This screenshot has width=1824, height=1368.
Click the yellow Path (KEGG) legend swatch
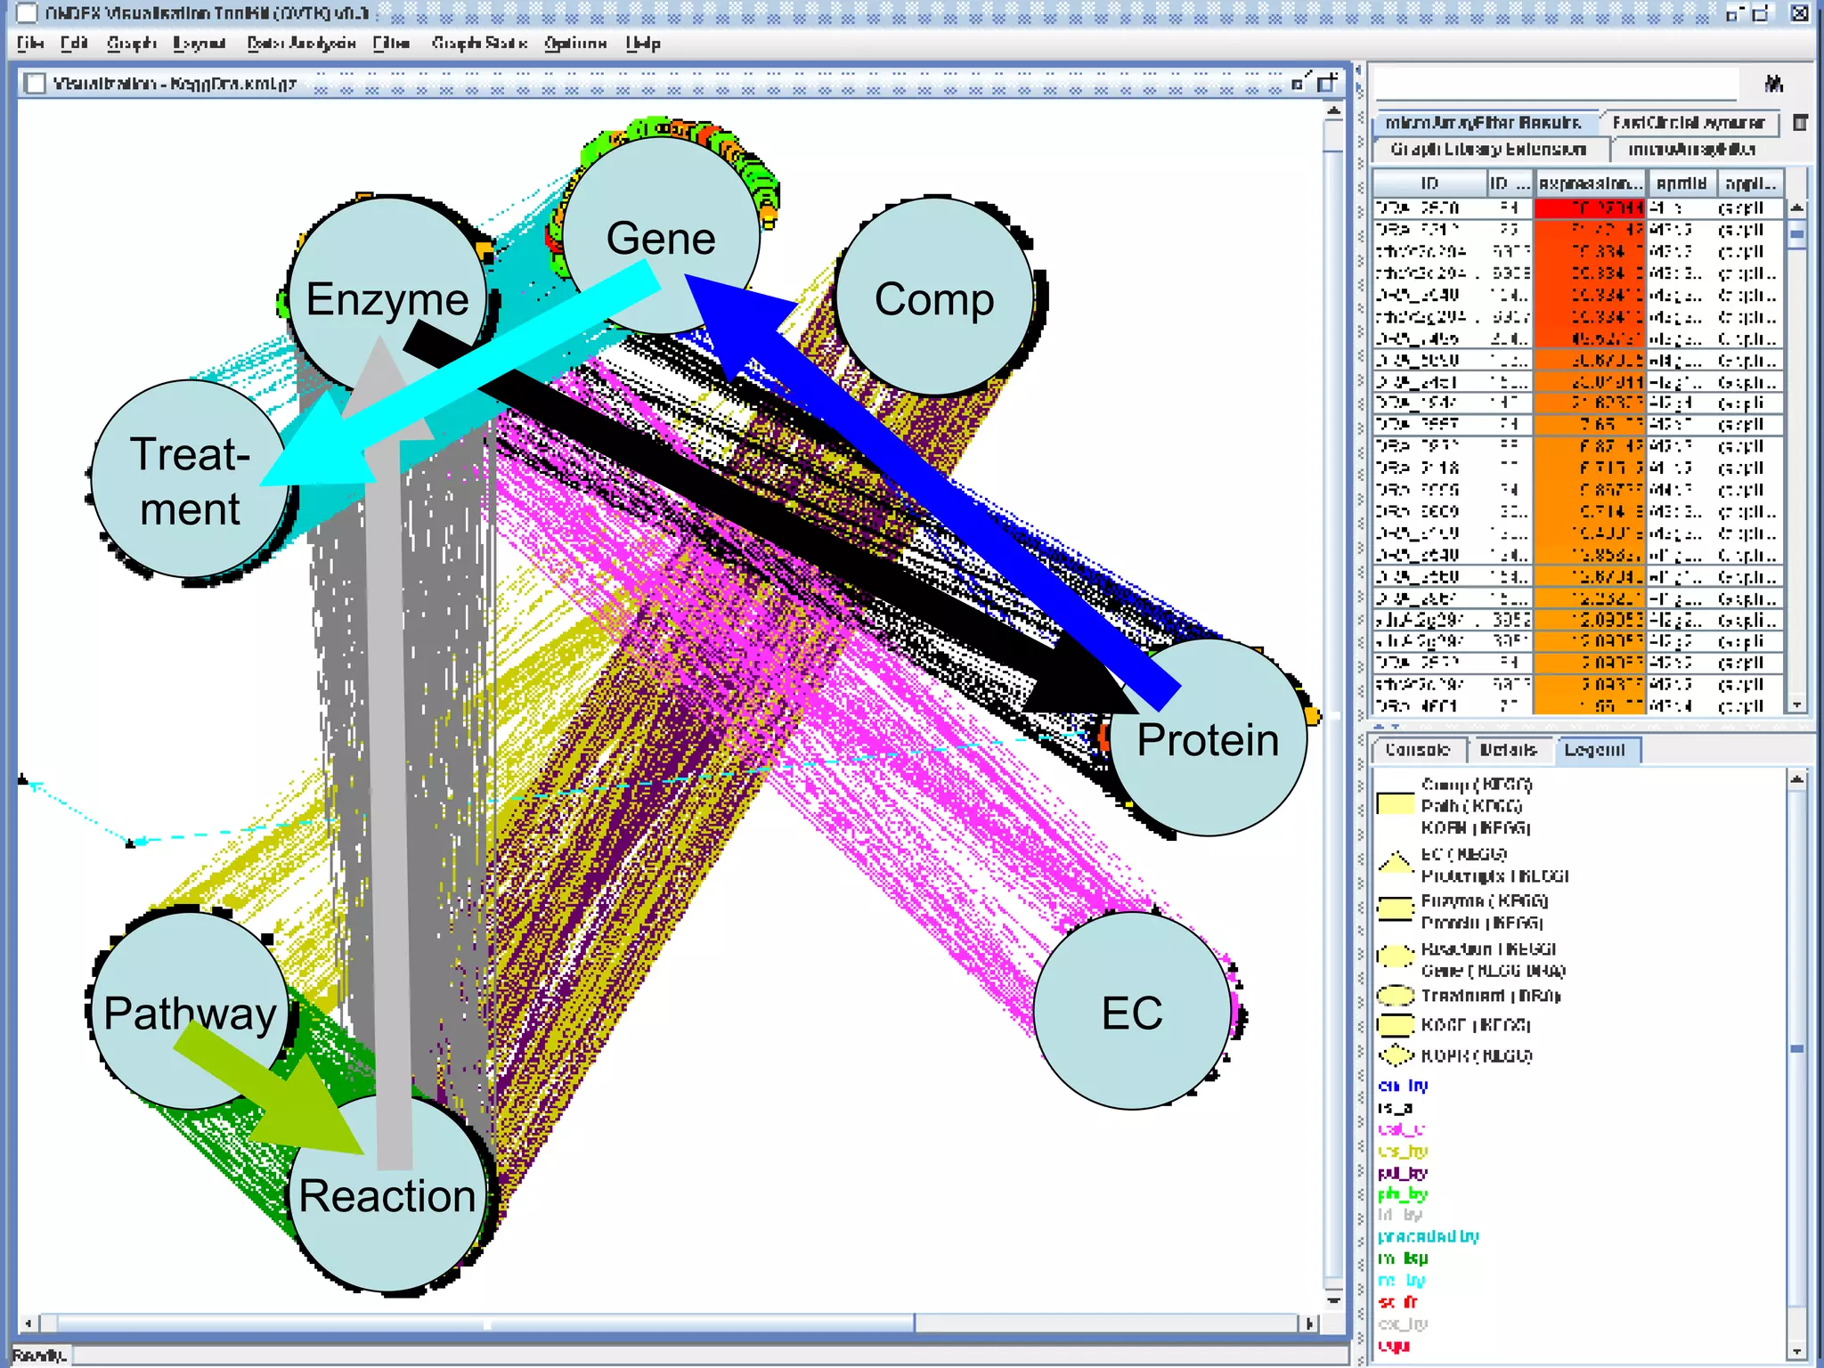coord(1396,805)
